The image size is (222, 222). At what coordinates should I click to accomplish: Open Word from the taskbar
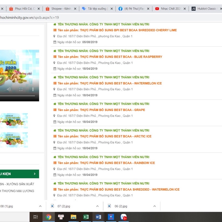tap(98, 217)
